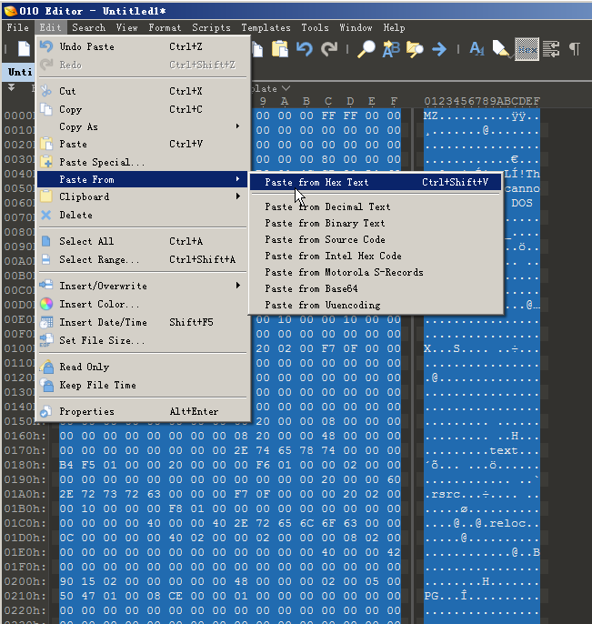Click the Select All menu icon
Image resolution: width=592 pixels, height=624 pixels.
click(x=46, y=241)
